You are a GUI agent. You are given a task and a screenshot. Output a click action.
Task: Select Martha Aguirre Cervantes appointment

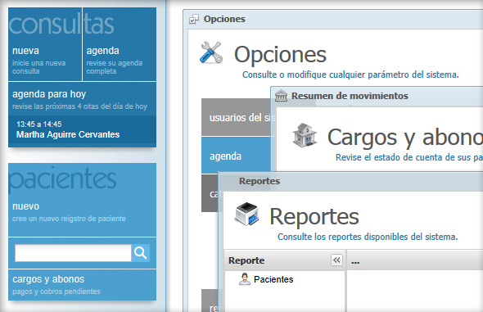point(68,134)
